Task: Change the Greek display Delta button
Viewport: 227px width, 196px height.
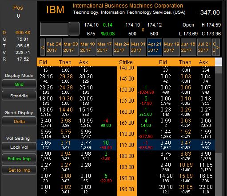Action: click(19, 122)
